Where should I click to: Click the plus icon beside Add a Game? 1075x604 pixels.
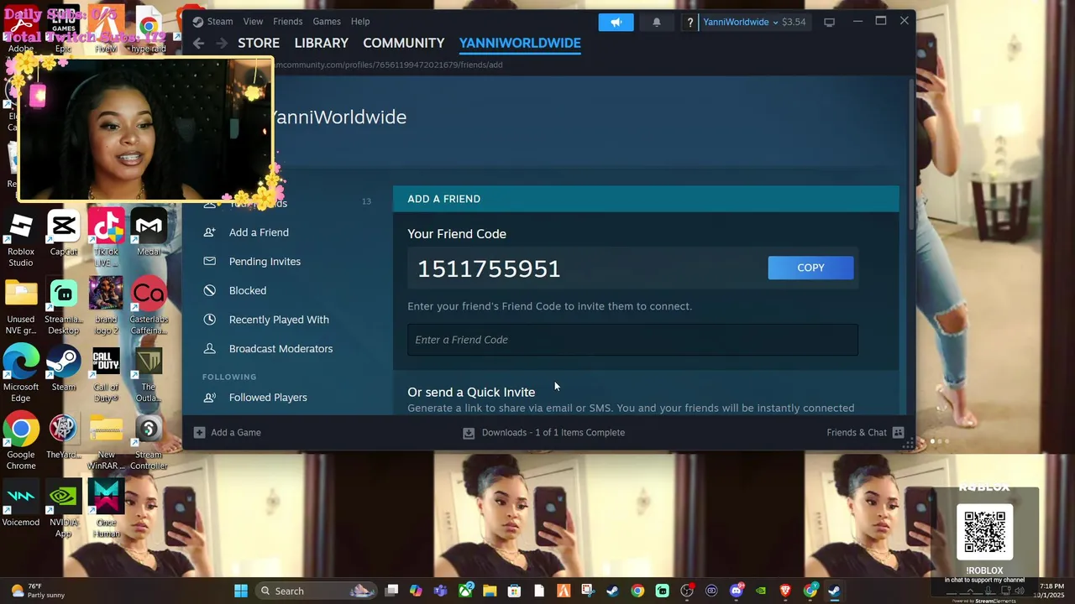[199, 432]
